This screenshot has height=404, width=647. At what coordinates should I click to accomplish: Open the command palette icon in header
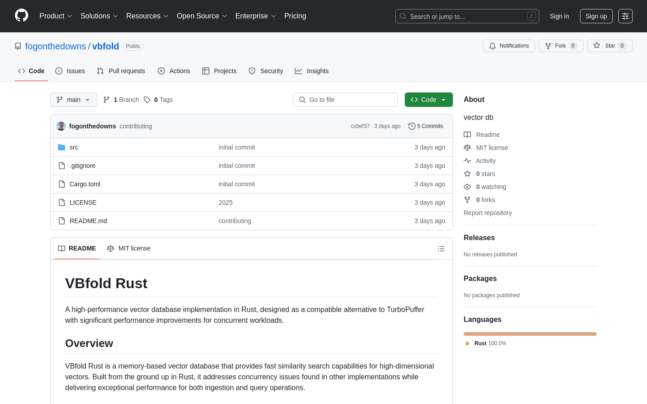point(625,16)
